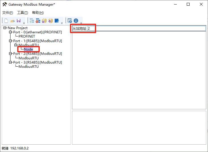The height and width of the screenshot is (152, 208).
Task: Open the 工具(T) menu
Action: point(23,13)
